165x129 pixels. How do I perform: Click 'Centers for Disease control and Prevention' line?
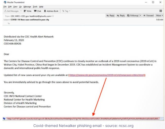27,107
